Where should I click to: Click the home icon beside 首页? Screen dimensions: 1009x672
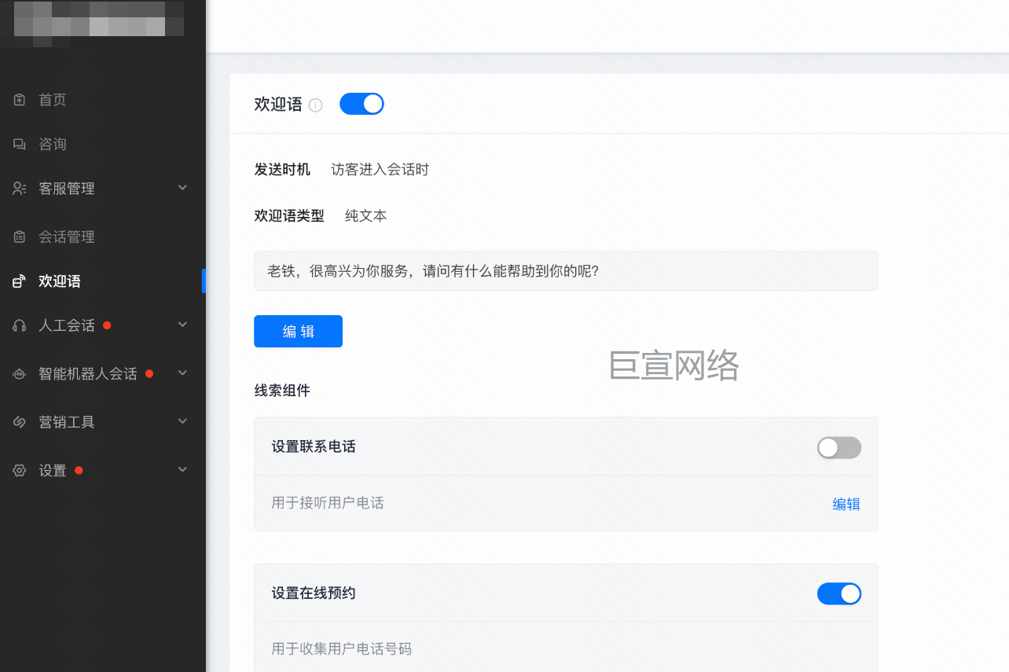tap(20, 100)
